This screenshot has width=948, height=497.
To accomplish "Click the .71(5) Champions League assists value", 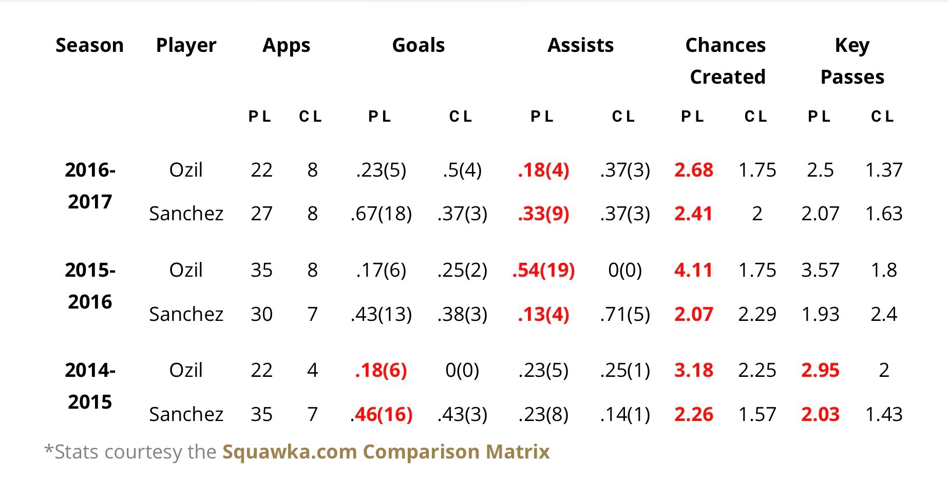I will click(x=624, y=314).
